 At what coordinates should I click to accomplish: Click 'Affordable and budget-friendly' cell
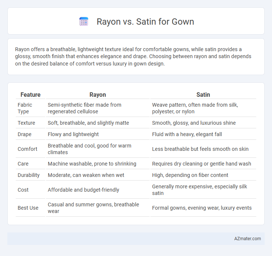(98, 190)
